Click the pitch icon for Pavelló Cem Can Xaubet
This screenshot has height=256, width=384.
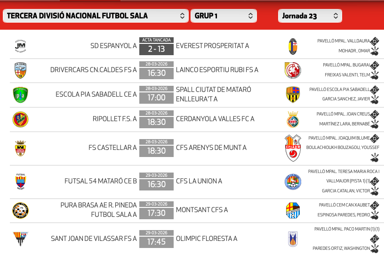[375, 205]
